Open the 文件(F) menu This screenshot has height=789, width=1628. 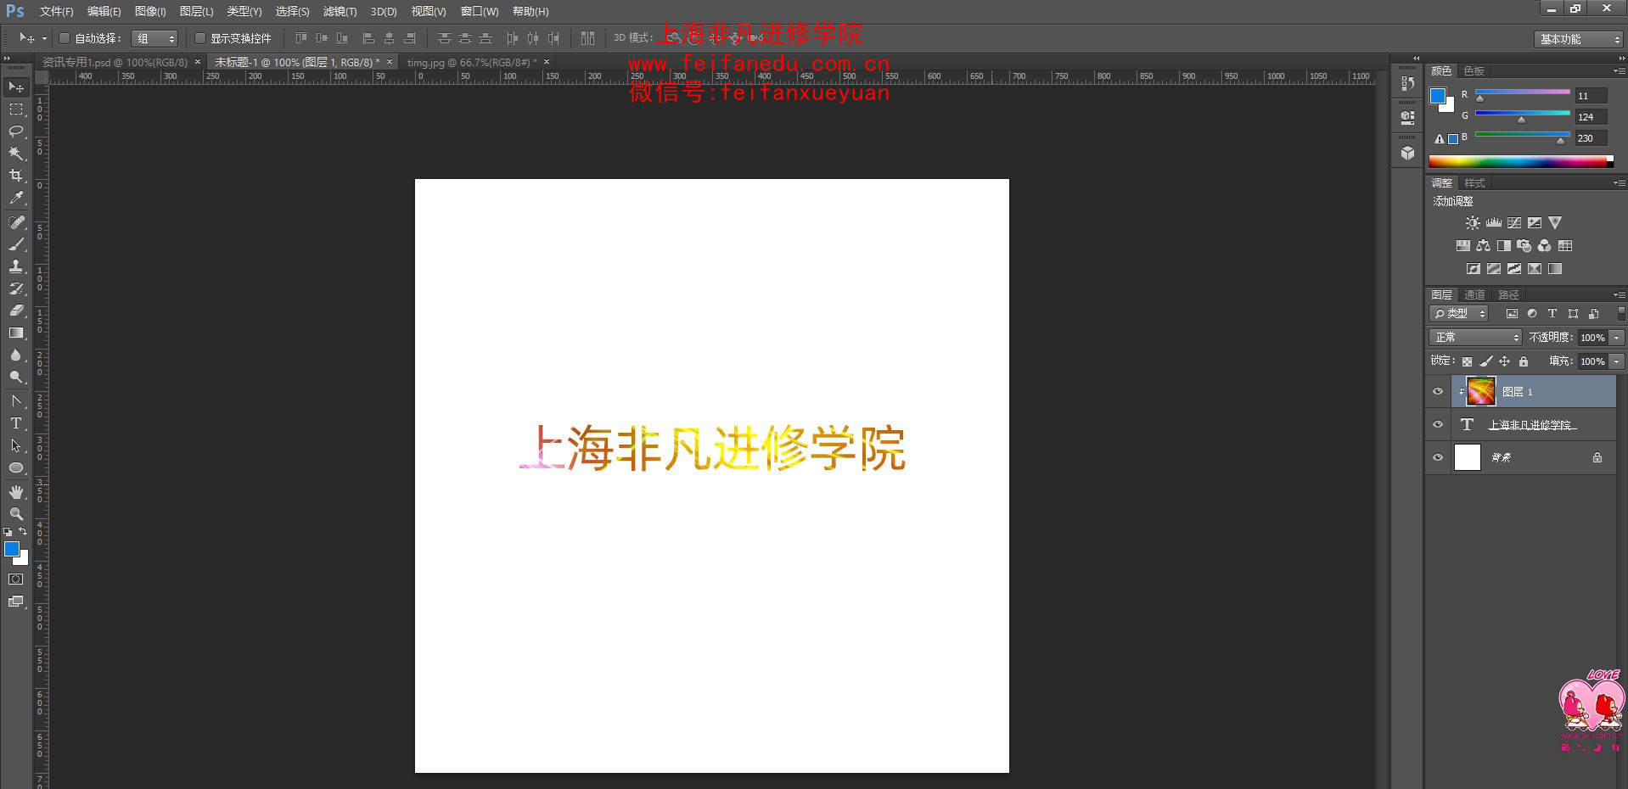click(x=56, y=12)
